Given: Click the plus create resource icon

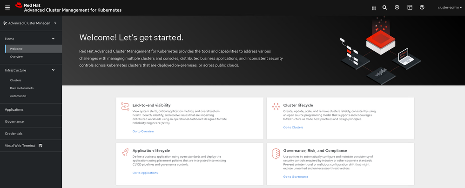Looking at the screenshot, I should 397,7.
